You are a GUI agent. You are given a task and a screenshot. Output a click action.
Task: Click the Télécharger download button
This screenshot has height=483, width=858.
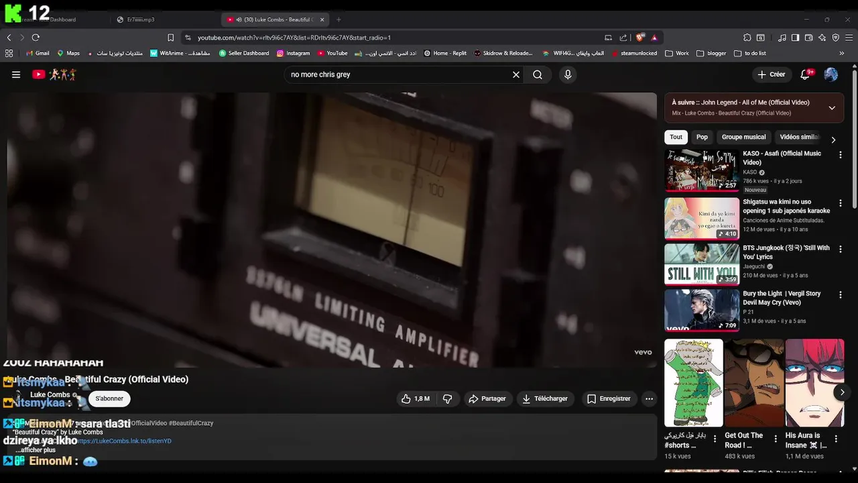(x=545, y=398)
